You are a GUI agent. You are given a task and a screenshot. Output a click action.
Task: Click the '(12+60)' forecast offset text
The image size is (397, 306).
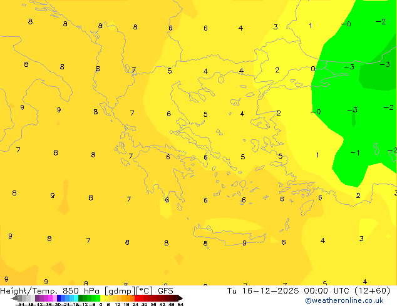click(x=373, y=291)
